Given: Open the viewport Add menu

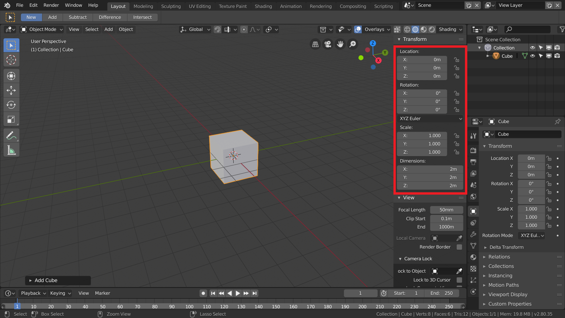Looking at the screenshot, I should (109, 29).
